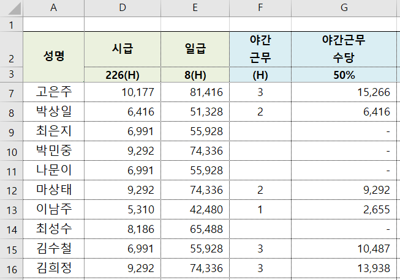400x280 pixels.
Task: Select column G header
Action: click(344, 8)
